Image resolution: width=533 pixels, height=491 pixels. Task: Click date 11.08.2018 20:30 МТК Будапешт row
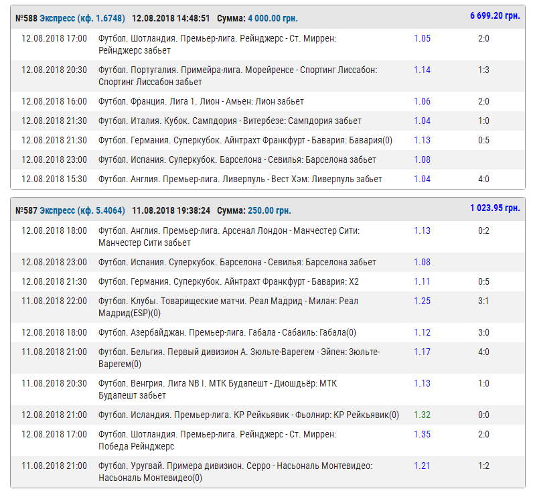coord(54,383)
